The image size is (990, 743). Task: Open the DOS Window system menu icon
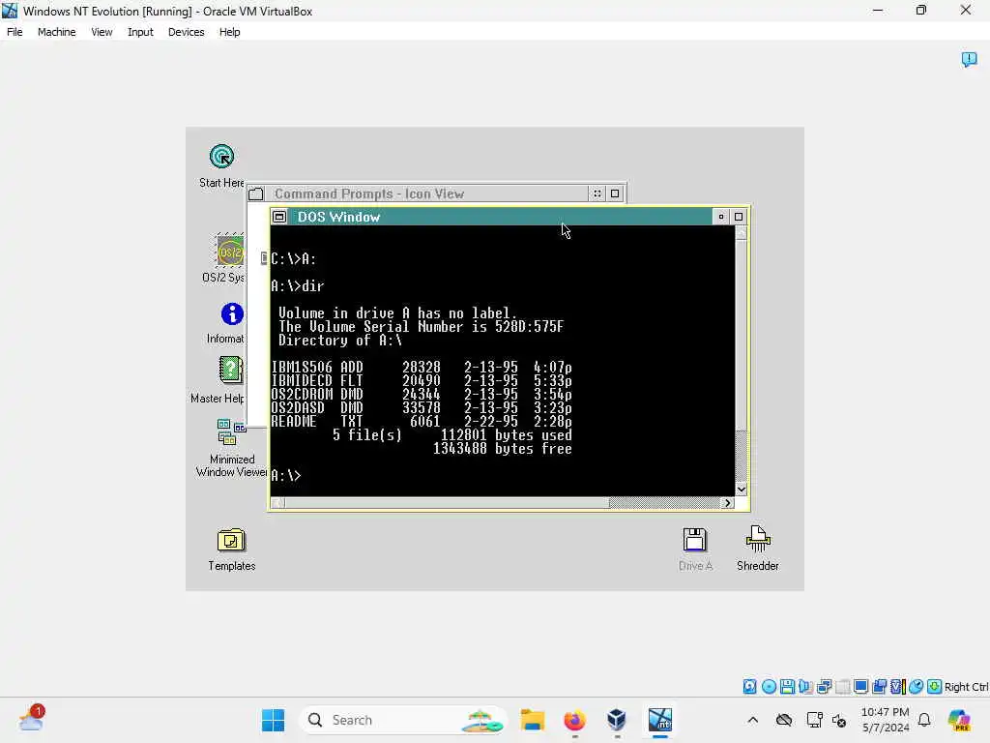pyautogui.click(x=279, y=217)
